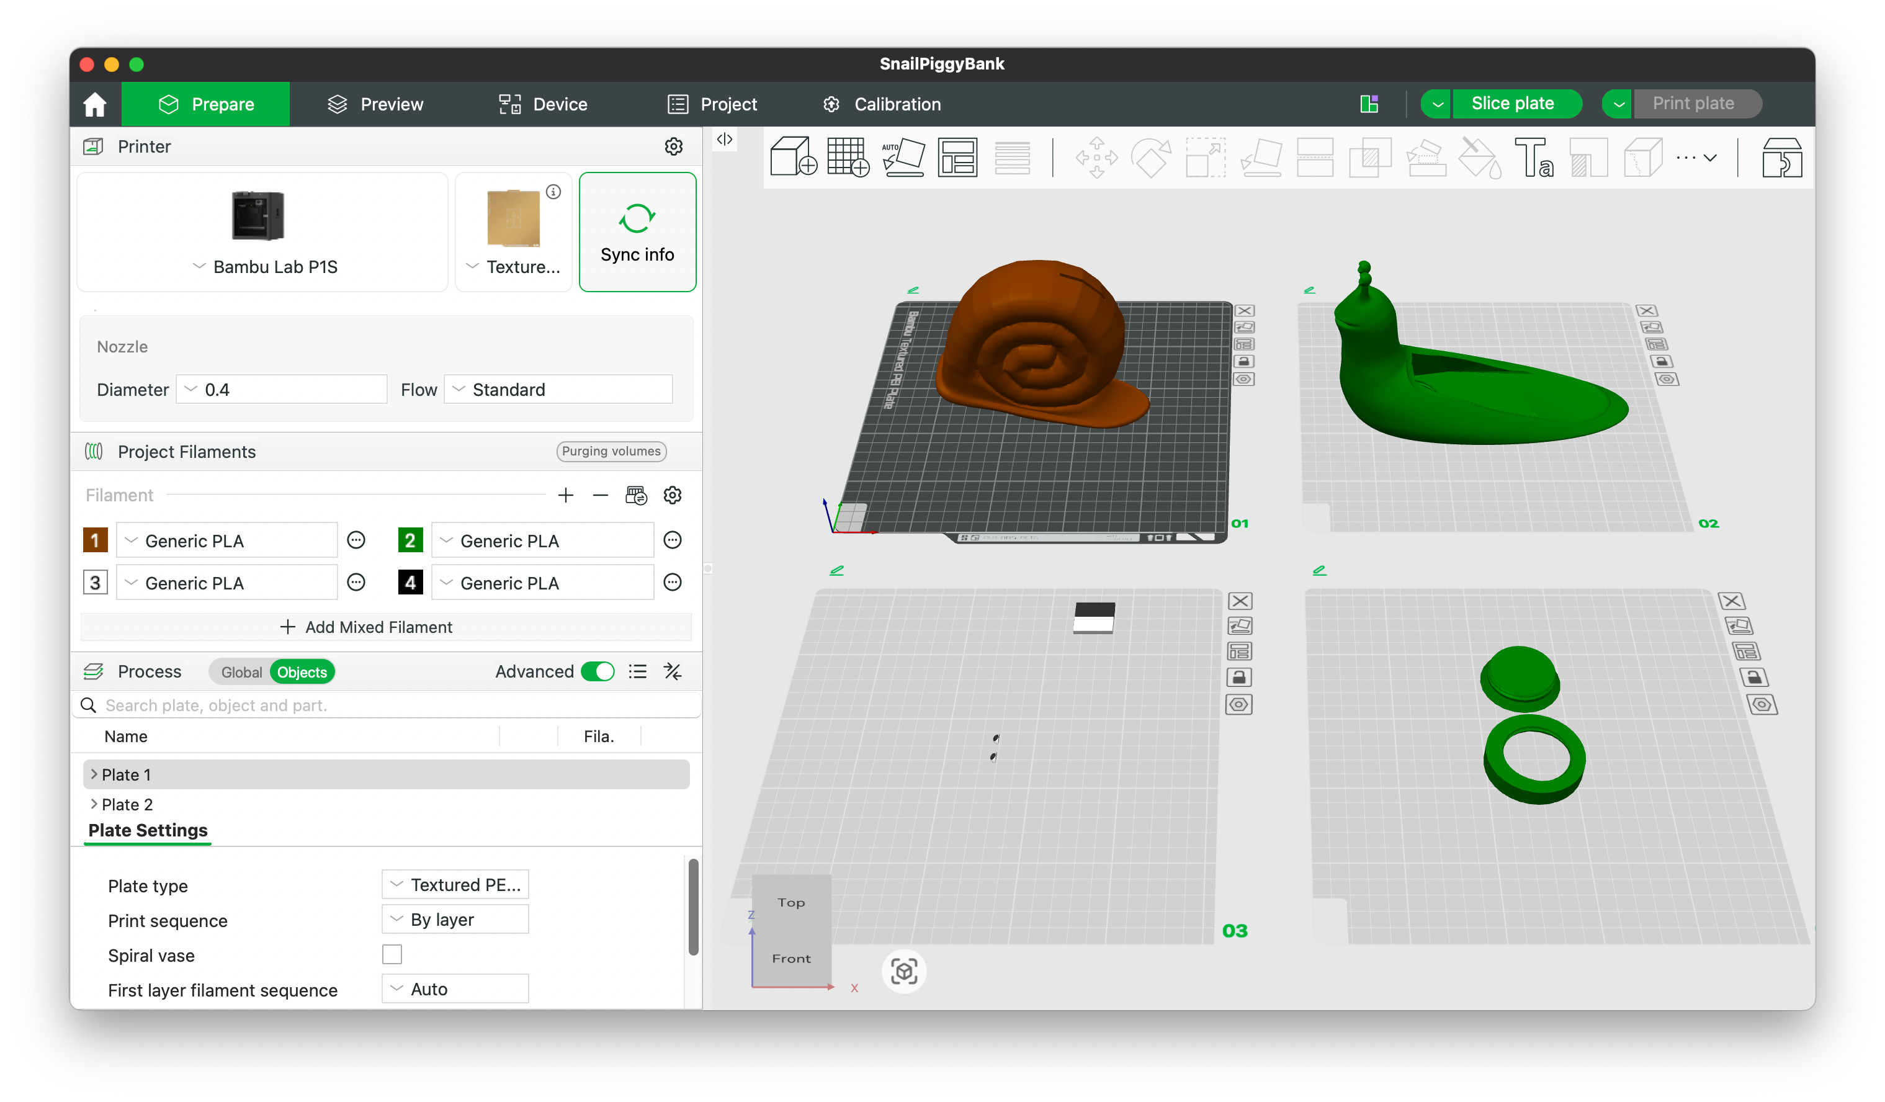This screenshot has height=1102, width=1885.
Task: Click the compare presets icon in Process
Action: (x=673, y=671)
